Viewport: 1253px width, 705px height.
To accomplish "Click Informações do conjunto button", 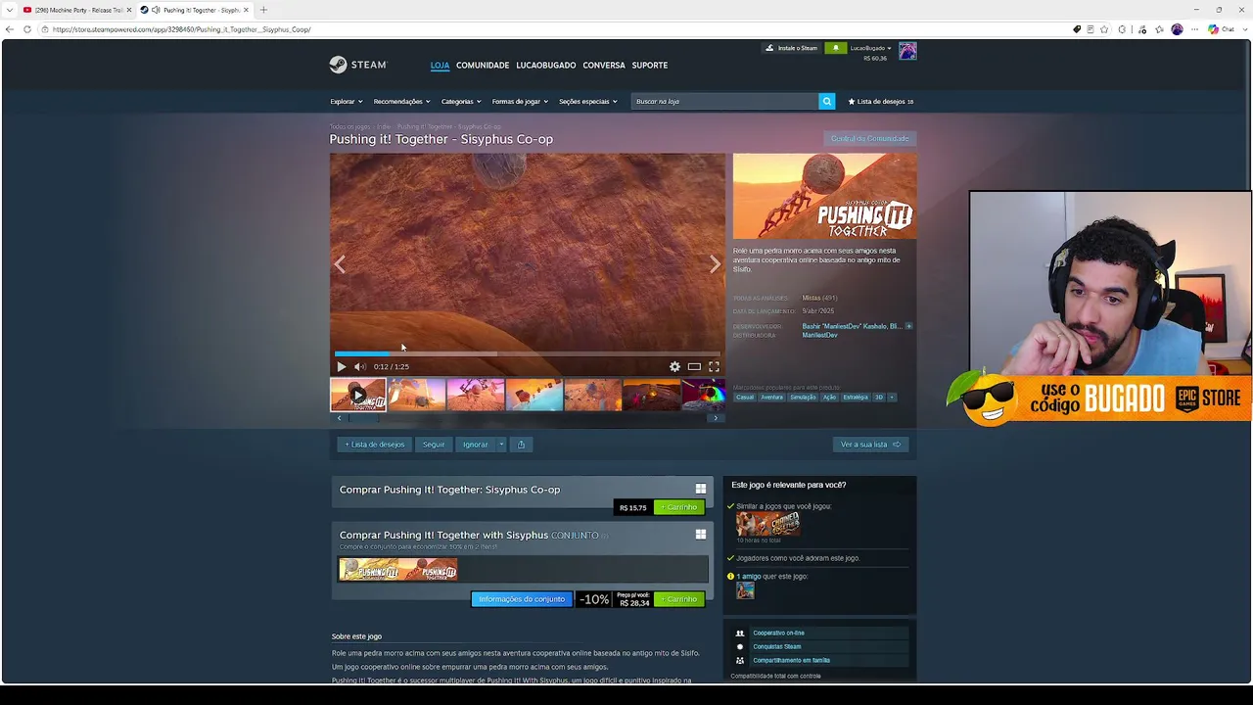I will [x=522, y=599].
